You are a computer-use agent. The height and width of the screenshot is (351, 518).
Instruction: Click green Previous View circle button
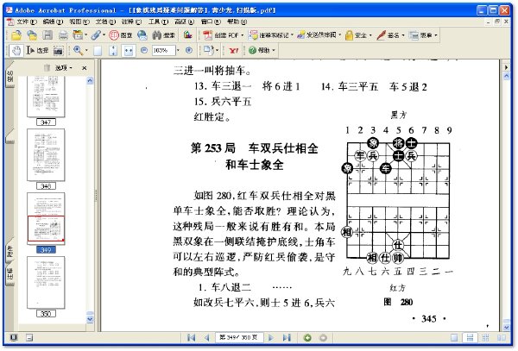coord(307,337)
